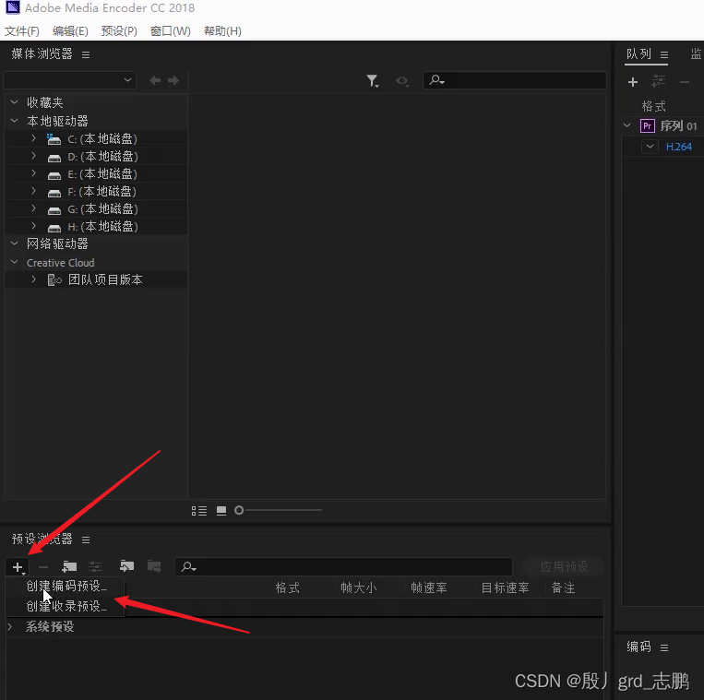Viewport: 704px width, 700px height.
Task: Collapse the 序列 01 queue item
Action: click(627, 125)
